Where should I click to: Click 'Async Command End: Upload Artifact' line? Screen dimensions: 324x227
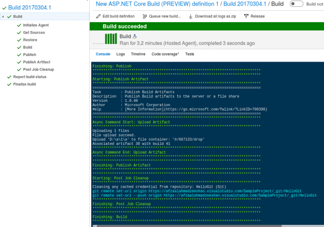click(129, 153)
